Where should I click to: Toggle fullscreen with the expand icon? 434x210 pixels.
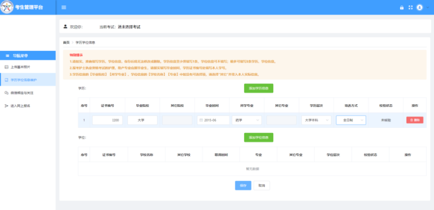pyautogui.click(x=410, y=8)
